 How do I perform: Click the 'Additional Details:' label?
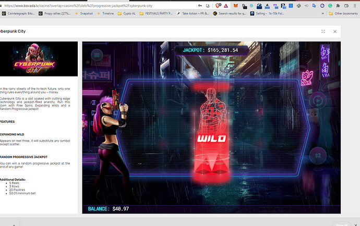[13, 180]
